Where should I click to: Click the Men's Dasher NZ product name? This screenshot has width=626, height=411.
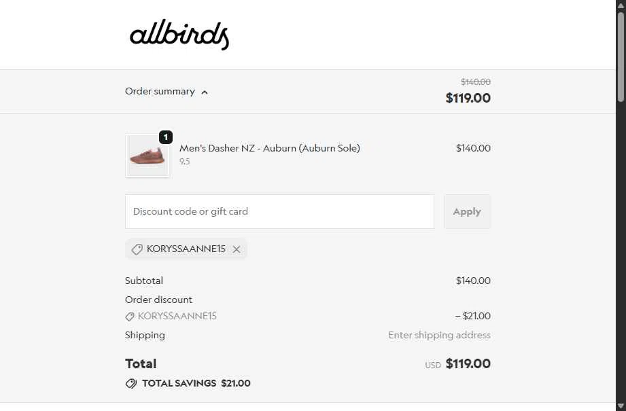coord(269,148)
